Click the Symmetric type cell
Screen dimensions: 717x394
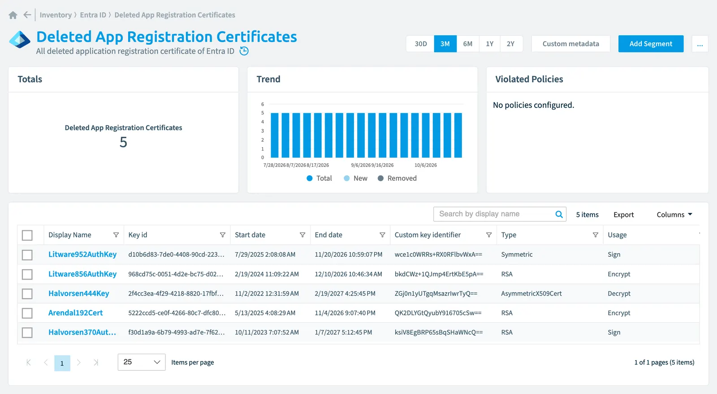click(x=517, y=254)
